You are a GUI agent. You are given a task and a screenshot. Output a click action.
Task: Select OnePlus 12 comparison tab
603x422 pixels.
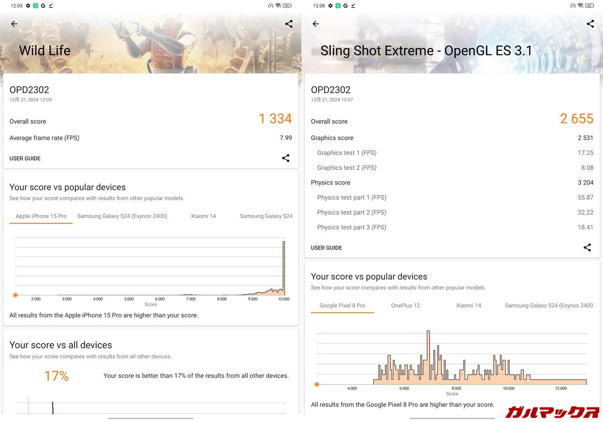(405, 306)
